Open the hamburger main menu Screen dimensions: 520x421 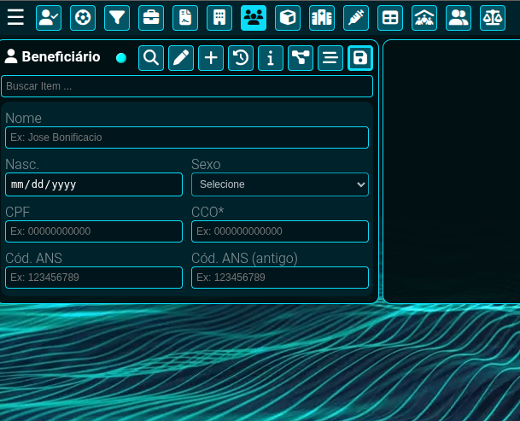[15, 17]
